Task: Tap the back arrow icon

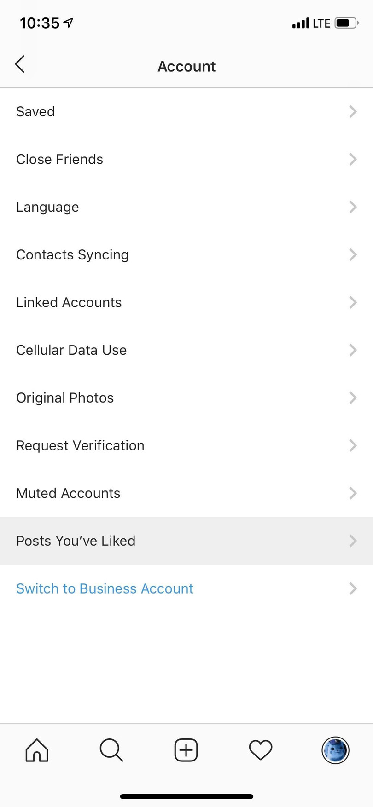Action: [x=20, y=64]
